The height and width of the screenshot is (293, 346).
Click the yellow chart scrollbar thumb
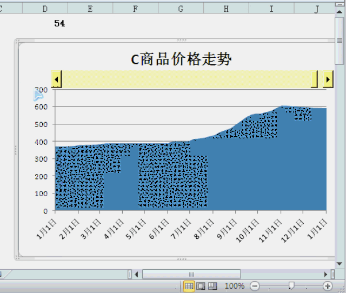[314, 79]
